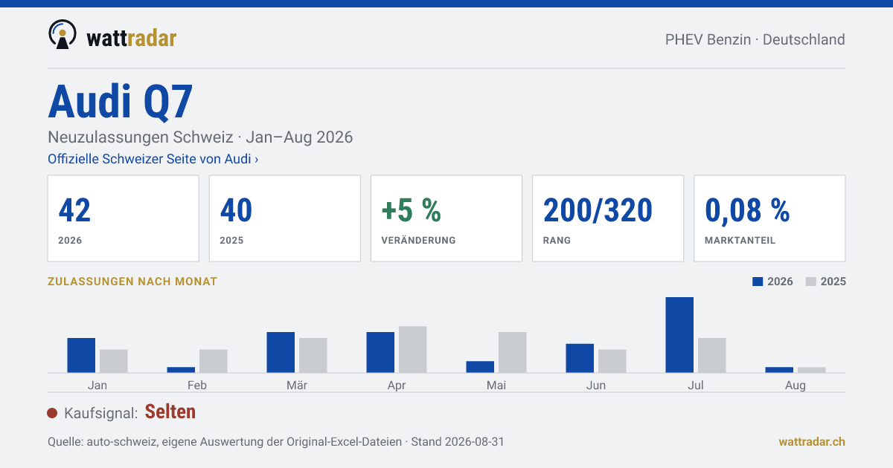Click the blue 2026 bar for Jan
This screenshot has width=893, height=468.
tap(81, 355)
